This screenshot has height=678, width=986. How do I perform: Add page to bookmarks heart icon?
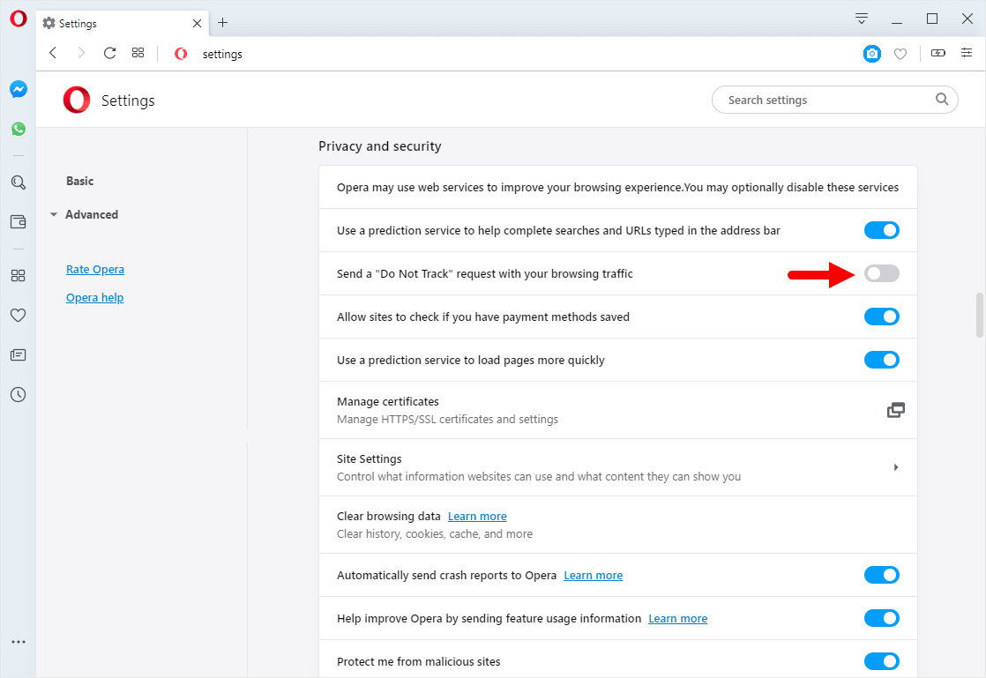pyautogui.click(x=900, y=54)
